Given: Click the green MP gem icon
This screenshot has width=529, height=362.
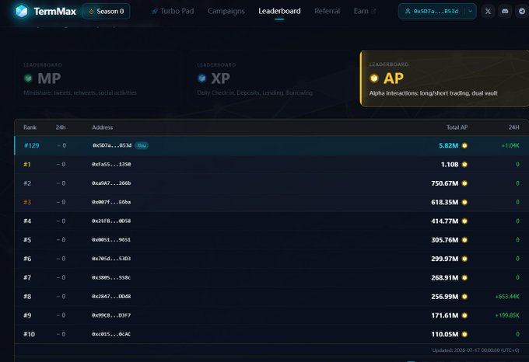Looking at the screenshot, I should 28,78.
